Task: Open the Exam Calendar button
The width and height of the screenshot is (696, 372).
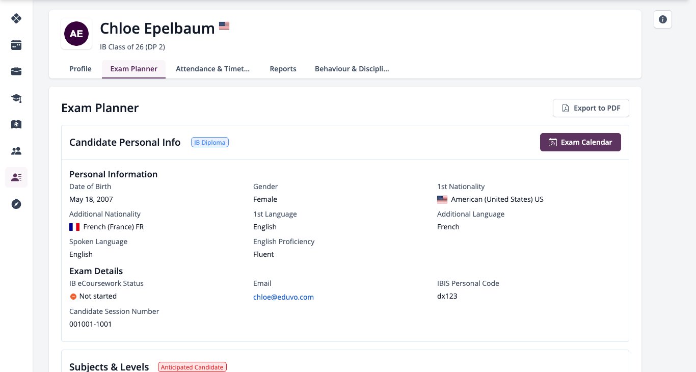Action: coord(580,142)
